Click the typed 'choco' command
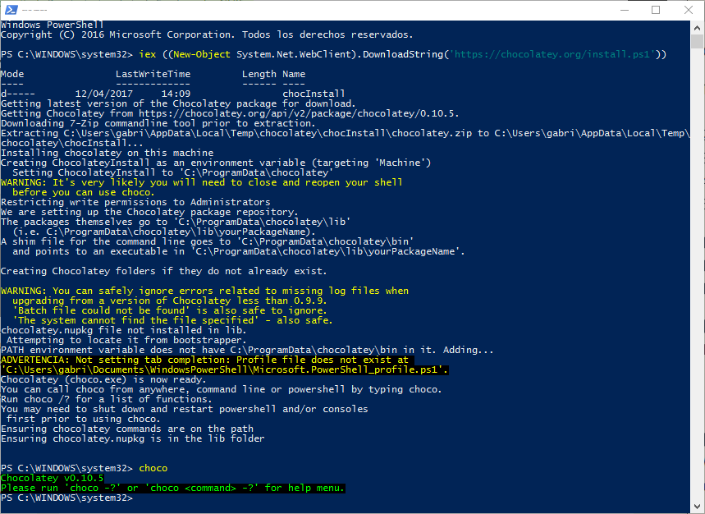Viewport: 705px width, 514px height. [153, 468]
